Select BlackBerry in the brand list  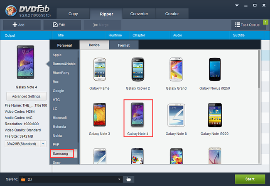(61, 73)
